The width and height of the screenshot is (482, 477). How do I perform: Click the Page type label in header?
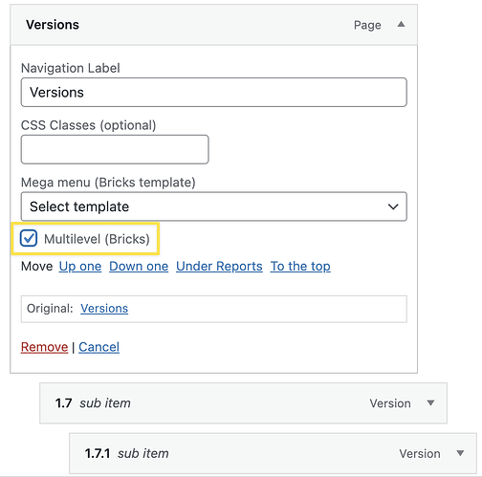[x=367, y=25]
